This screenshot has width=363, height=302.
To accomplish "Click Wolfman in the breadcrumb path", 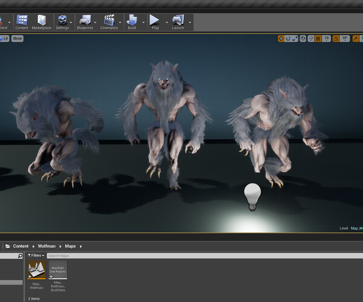I will [x=47, y=246].
